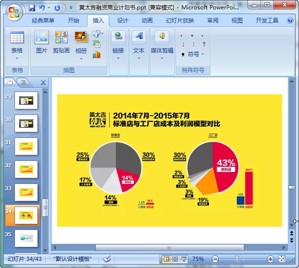Start slide show from status bar

184,259
